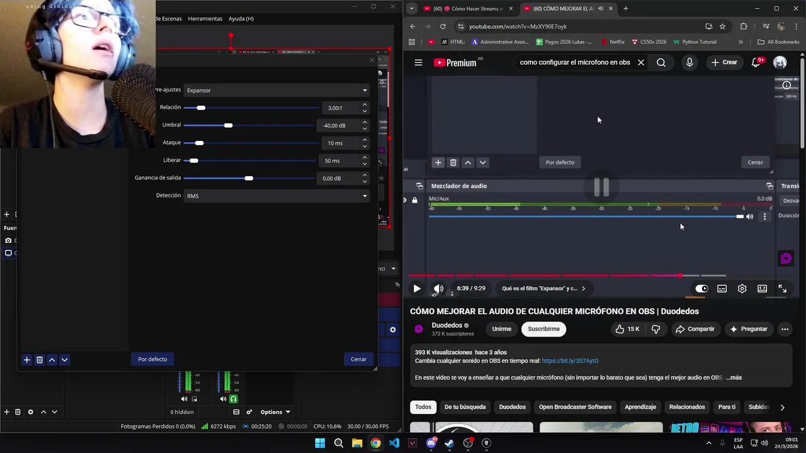Open the Chrome extensions puzzle icon

click(x=744, y=26)
